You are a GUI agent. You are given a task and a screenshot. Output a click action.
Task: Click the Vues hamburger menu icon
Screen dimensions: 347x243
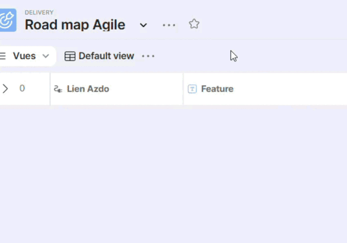[3, 56]
